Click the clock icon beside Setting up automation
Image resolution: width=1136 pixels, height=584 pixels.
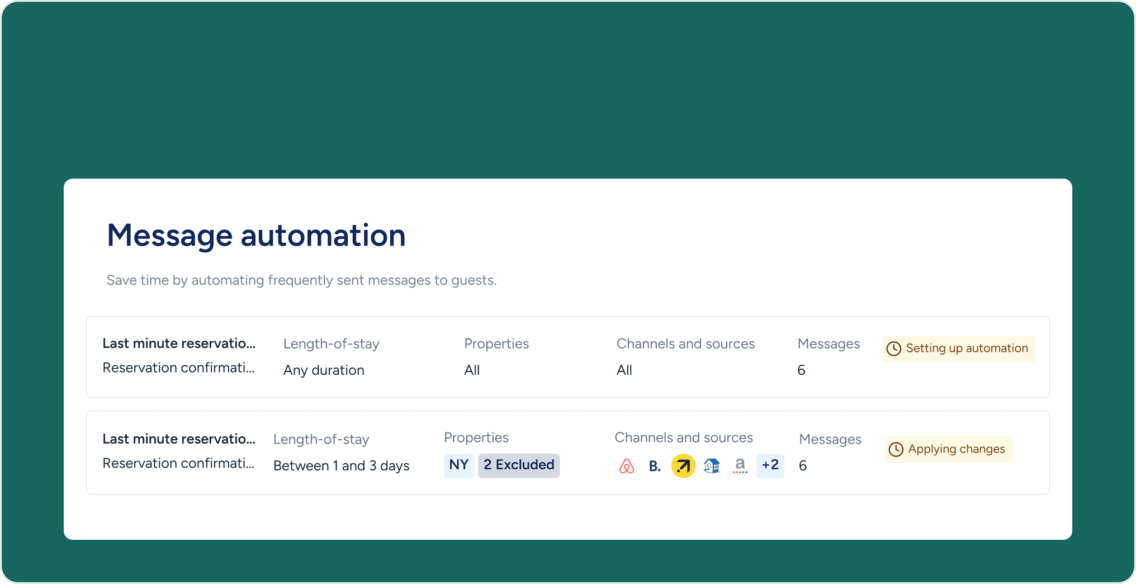pos(894,348)
